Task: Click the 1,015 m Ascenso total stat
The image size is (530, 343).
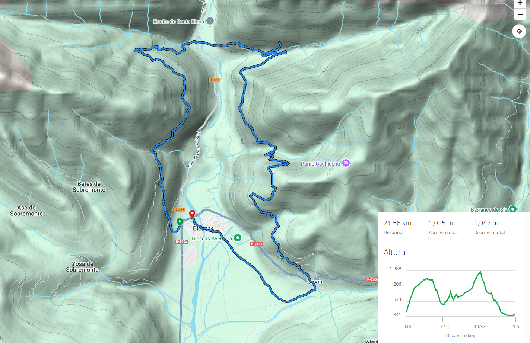Action: [x=441, y=223]
